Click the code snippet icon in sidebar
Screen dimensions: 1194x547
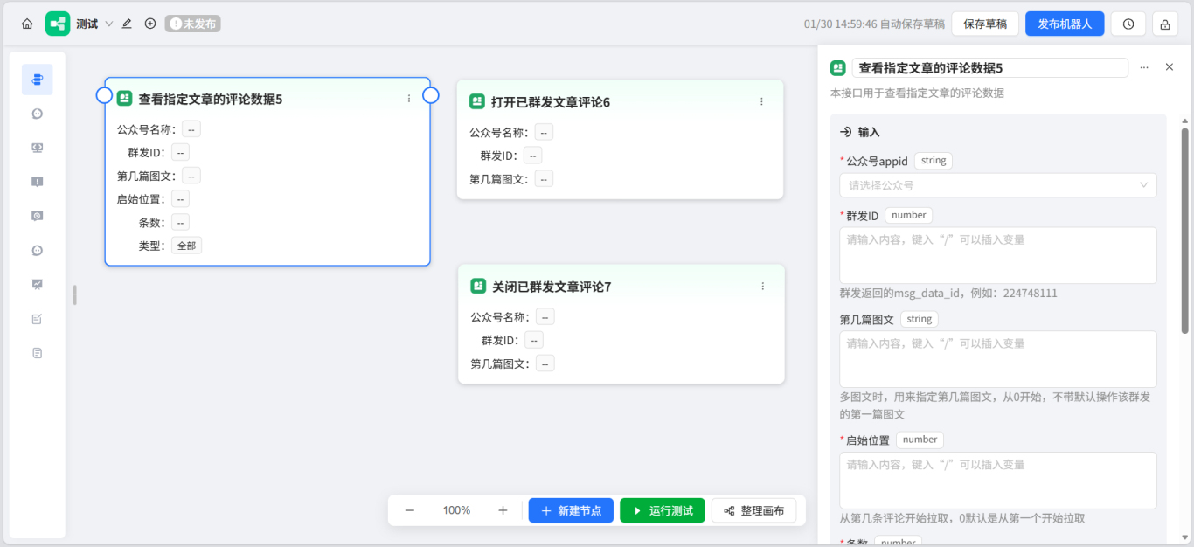pos(37,147)
